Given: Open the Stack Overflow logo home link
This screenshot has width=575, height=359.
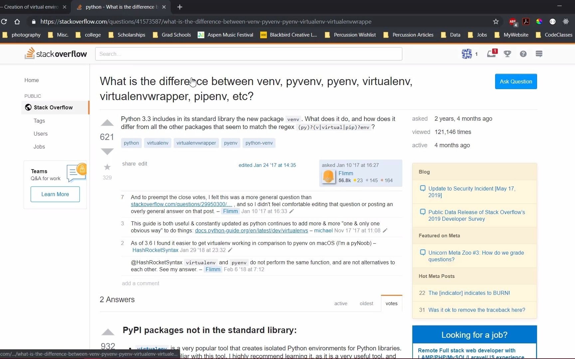Looking at the screenshot, I should (x=56, y=54).
